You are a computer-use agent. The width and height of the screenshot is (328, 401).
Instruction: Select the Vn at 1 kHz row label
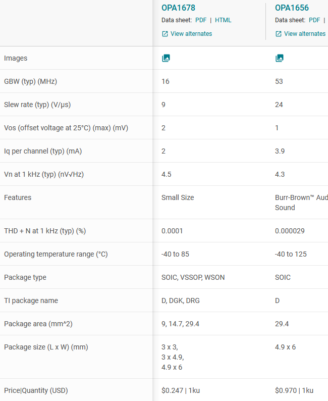click(x=44, y=174)
